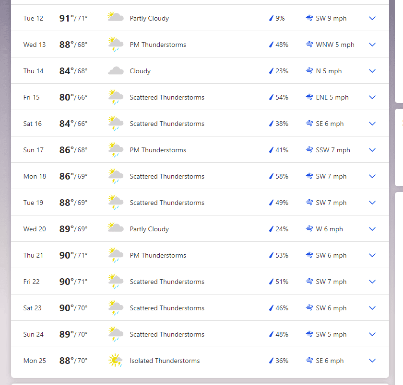Open Mon 25 forecast chevron
The image size is (403, 385).
[x=372, y=361]
